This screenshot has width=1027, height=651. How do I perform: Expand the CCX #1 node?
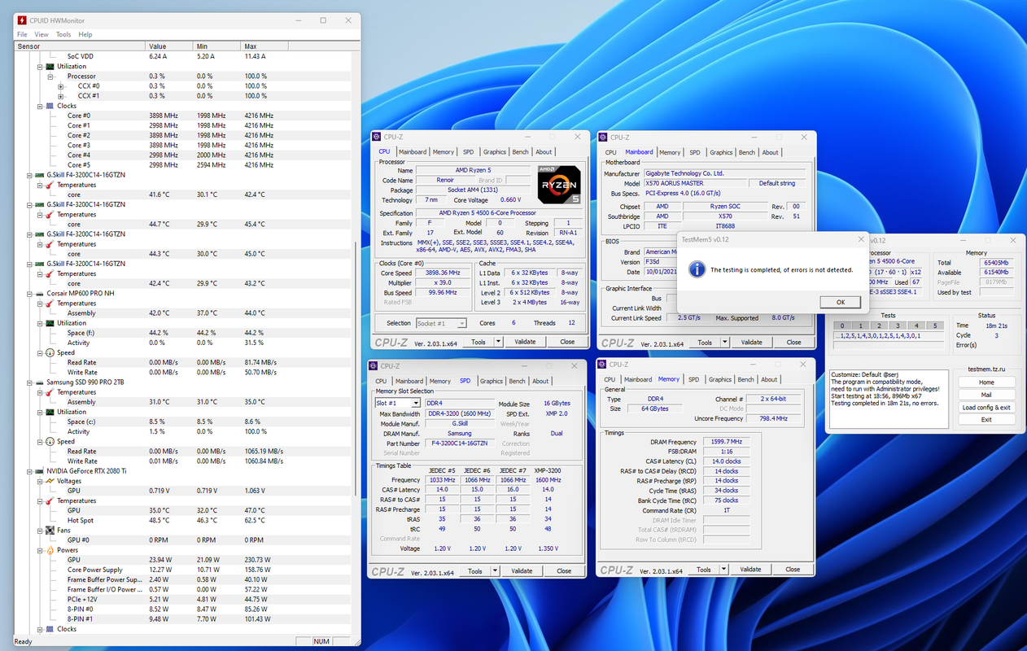tap(60, 96)
